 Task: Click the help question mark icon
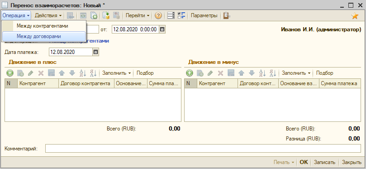[x=158, y=16]
